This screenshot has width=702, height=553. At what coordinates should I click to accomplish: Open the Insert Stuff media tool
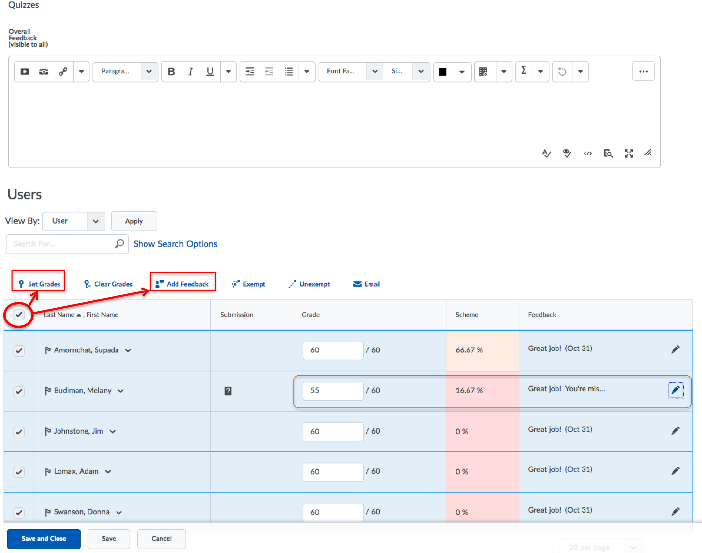click(x=25, y=72)
